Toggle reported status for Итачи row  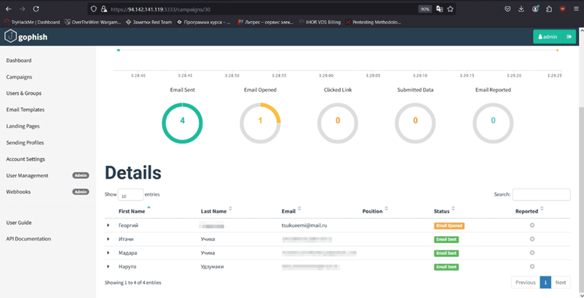(x=532, y=239)
